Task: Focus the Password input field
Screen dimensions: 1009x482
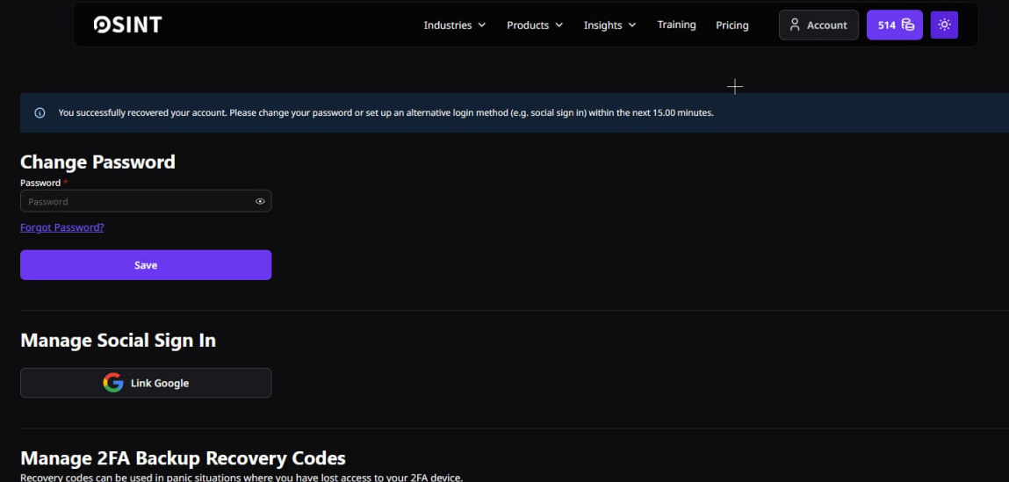Action: (x=136, y=202)
